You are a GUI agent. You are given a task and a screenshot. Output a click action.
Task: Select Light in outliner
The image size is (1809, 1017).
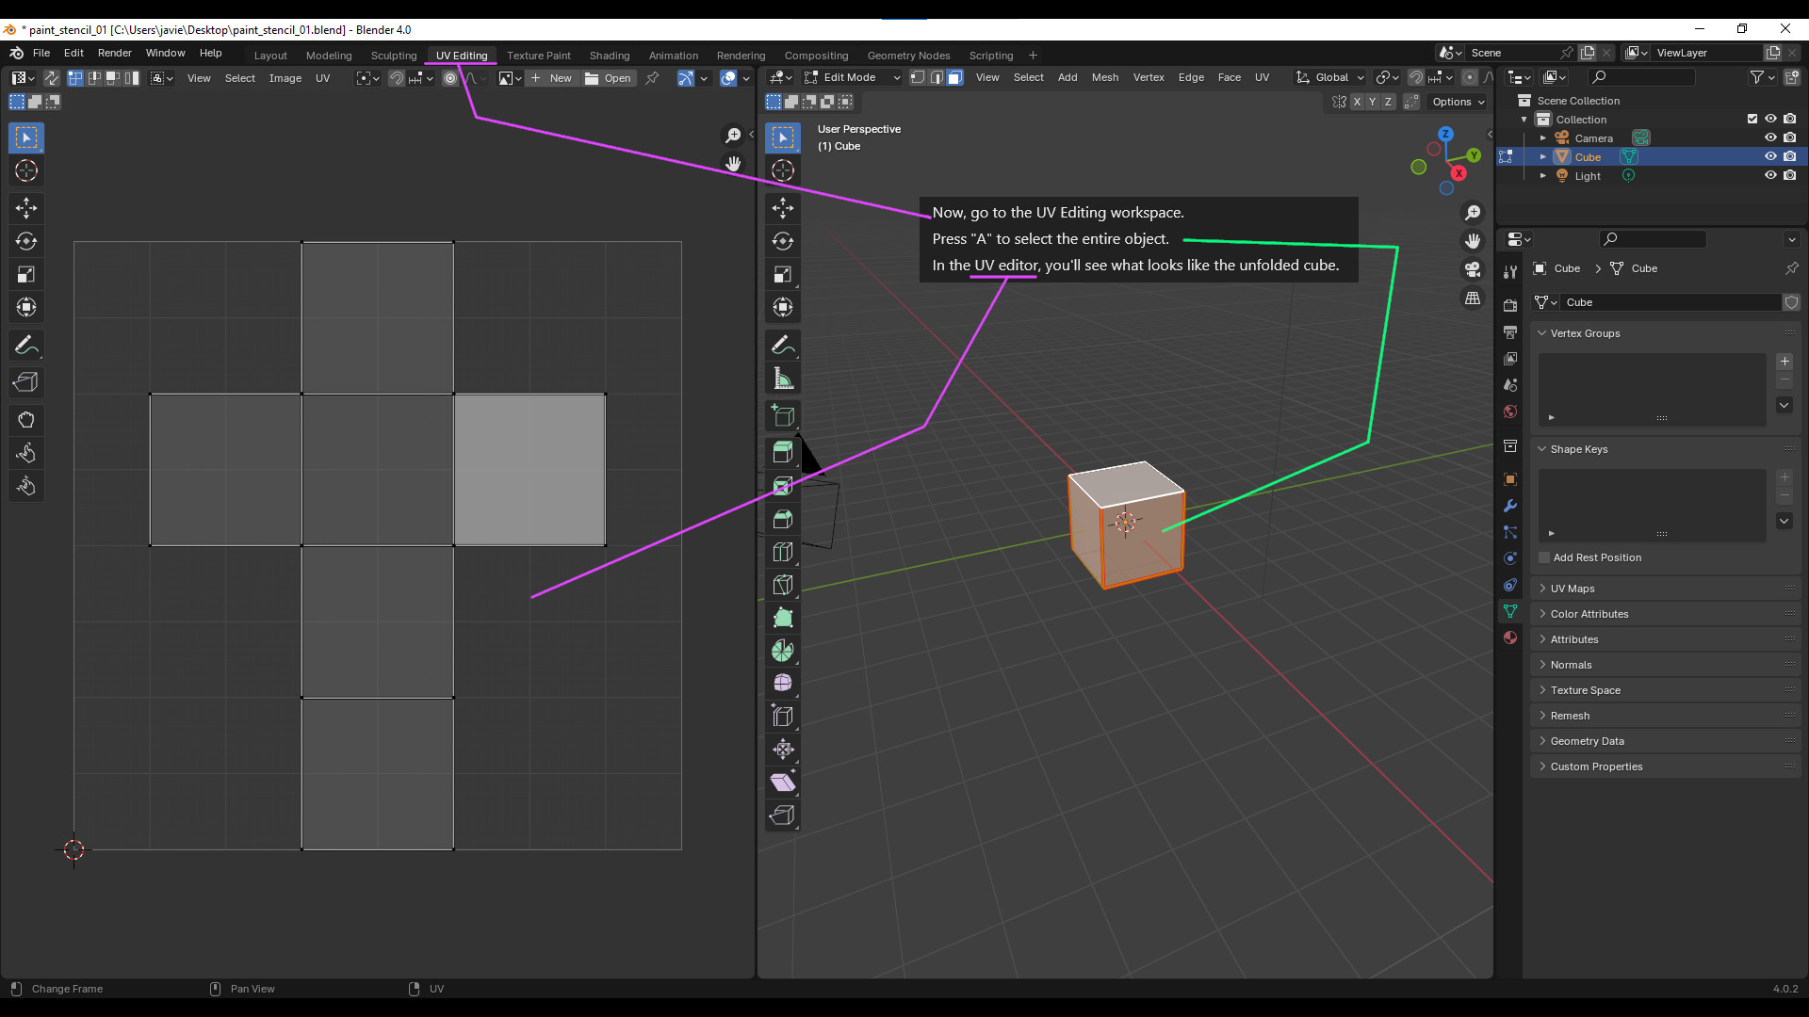(x=1588, y=176)
